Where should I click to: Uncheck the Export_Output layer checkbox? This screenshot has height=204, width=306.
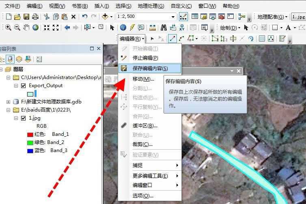coord(23,86)
